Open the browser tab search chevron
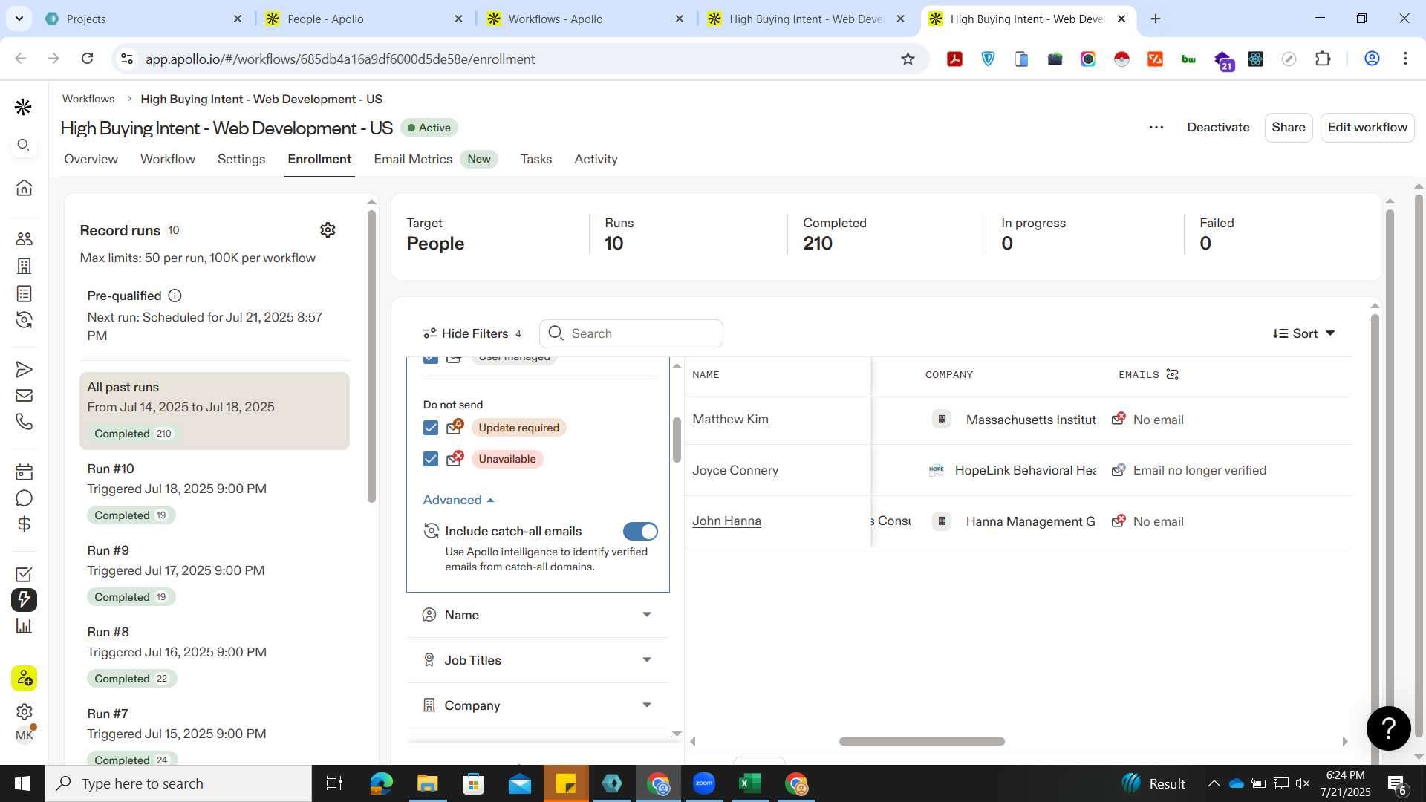This screenshot has width=1426, height=802. tap(19, 18)
